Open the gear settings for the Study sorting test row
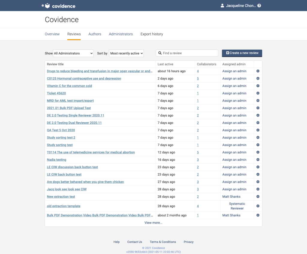The width and height of the screenshot is (307, 254). [x=258, y=145]
